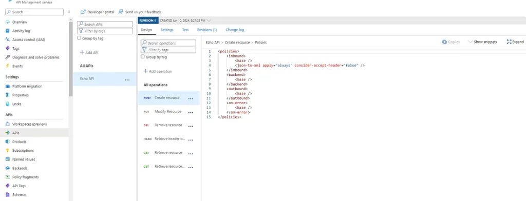The image size is (526, 201).
Task: Open the Create resource ellipsis menu
Action: 191,99
